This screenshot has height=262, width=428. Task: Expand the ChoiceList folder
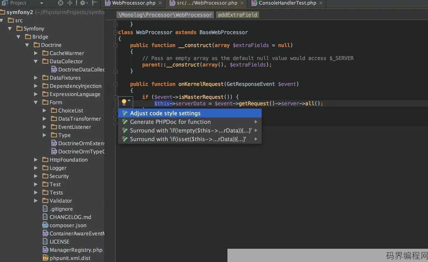pos(44,110)
